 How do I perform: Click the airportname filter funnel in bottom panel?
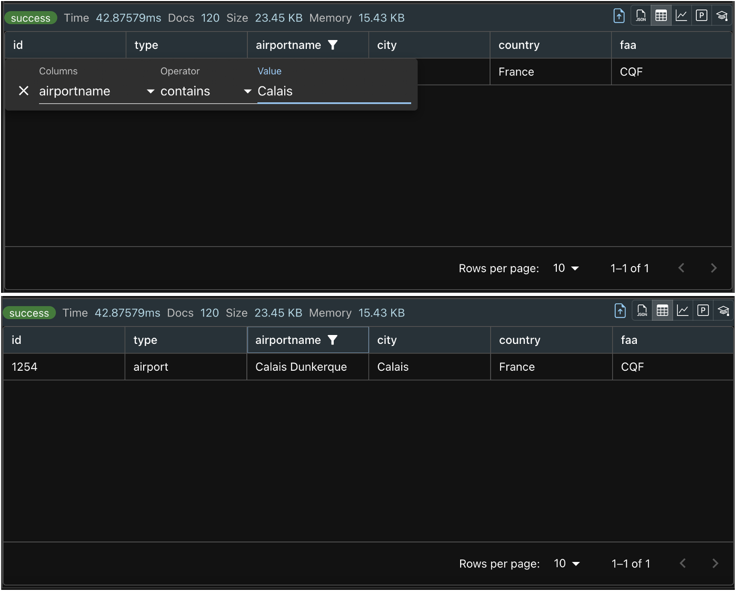(x=332, y=340)
